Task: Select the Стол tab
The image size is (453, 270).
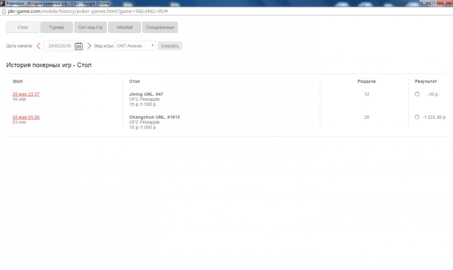Action: coord(23,27)
